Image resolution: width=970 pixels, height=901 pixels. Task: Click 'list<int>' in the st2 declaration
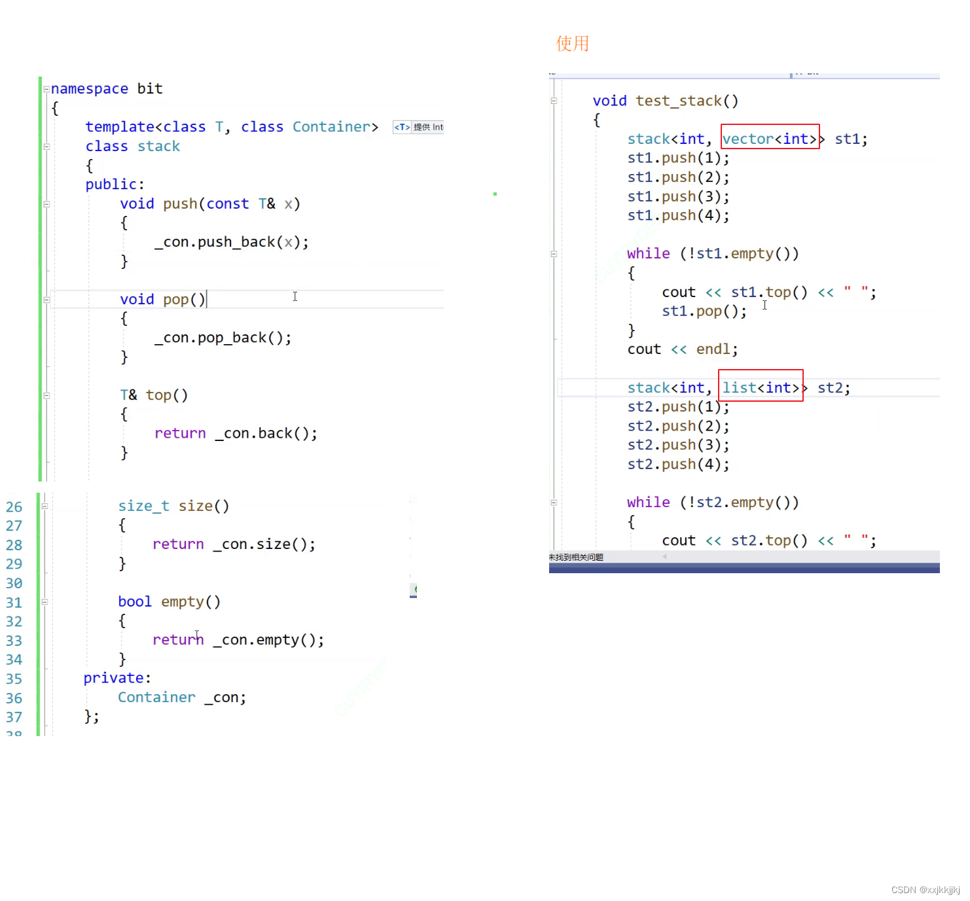761,387
